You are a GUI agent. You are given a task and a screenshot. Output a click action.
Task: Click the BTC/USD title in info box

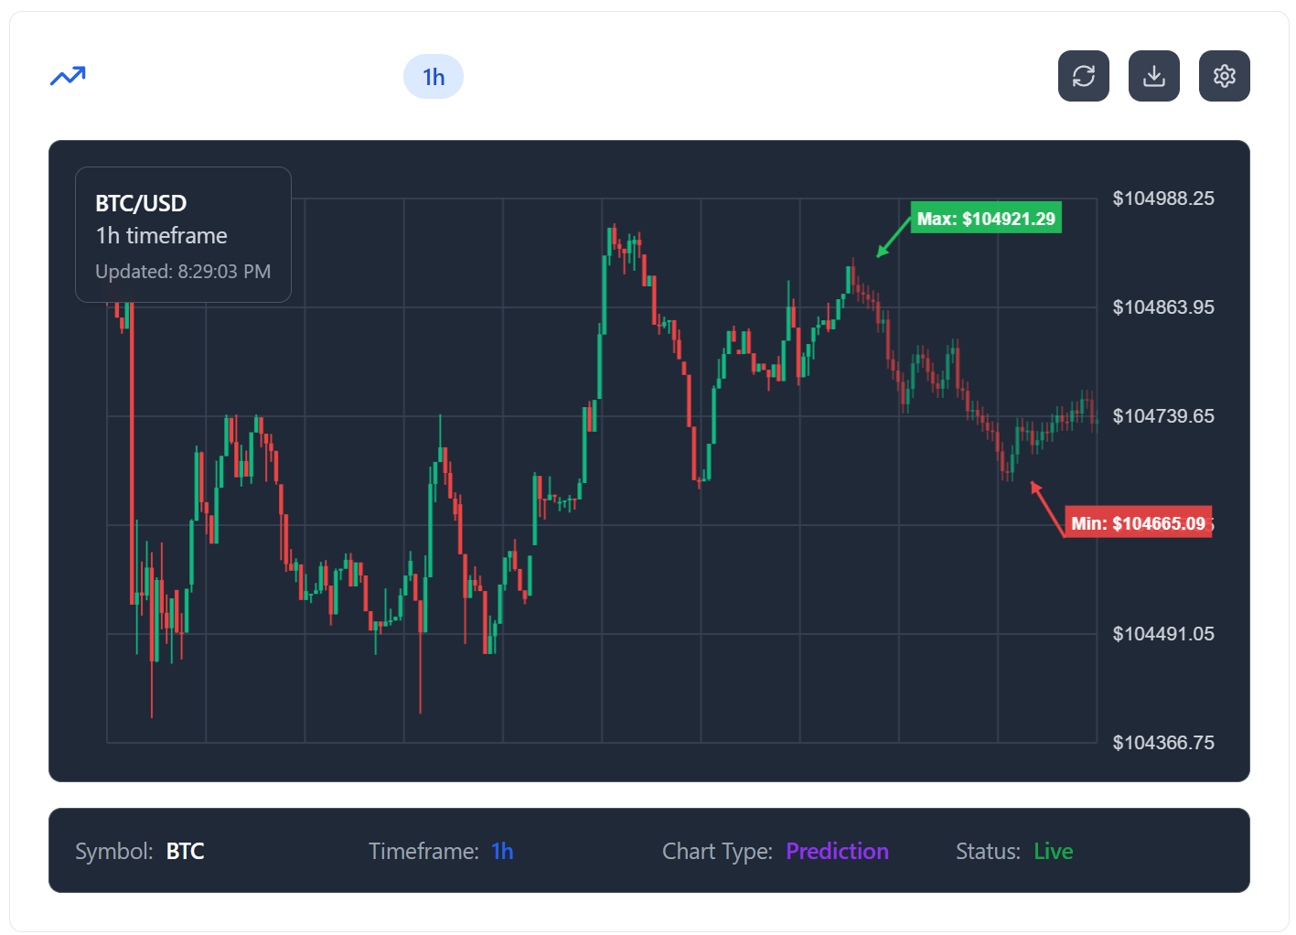(x=141, y=203)
